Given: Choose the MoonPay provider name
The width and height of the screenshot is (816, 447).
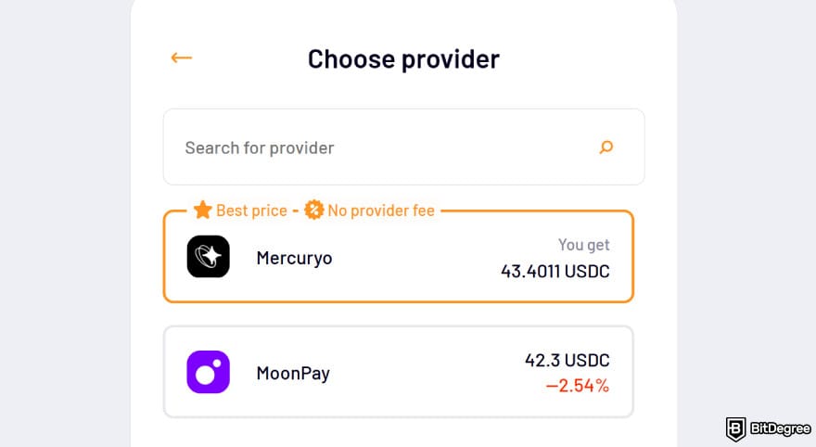Looking at the screenshot, I should 293,374.
